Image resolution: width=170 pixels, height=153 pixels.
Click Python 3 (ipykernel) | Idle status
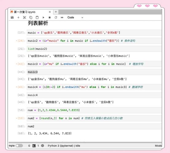64,146
